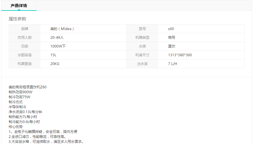Screen dimensions: 258x144
Task: Click the 15L tank capacity value
Action: click(x=53, y=55)
